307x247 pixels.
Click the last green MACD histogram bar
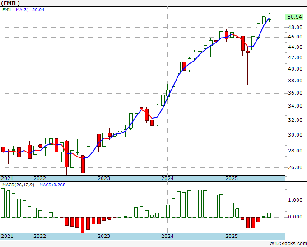point(269,215)
